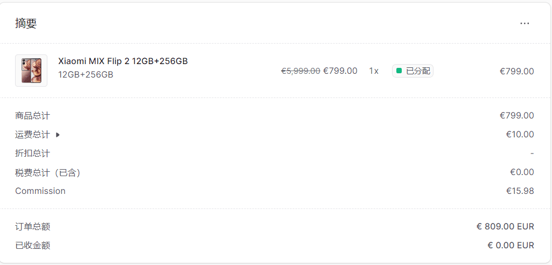Click the Commission label
This screenshot has height=265, width=552.
tap(40, 191)
